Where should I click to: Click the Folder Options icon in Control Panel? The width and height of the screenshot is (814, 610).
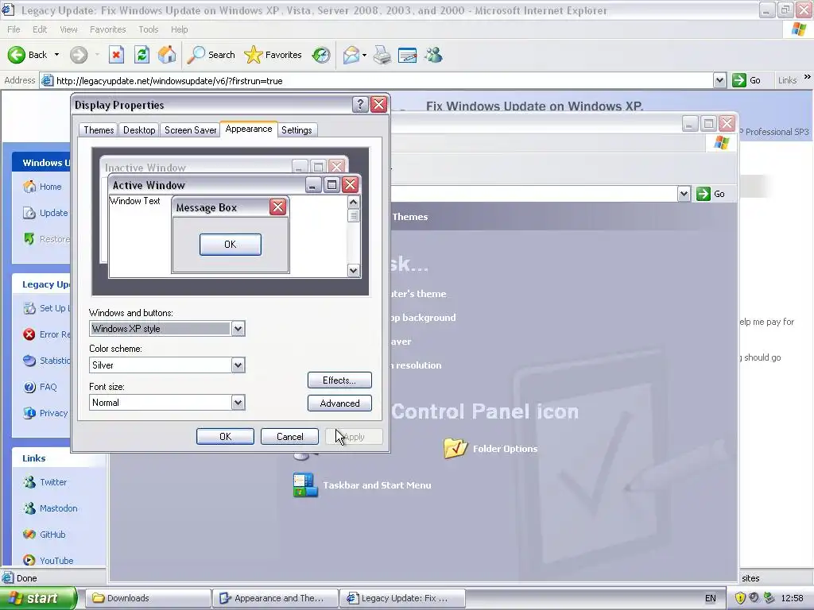click(x=455, y=448)
